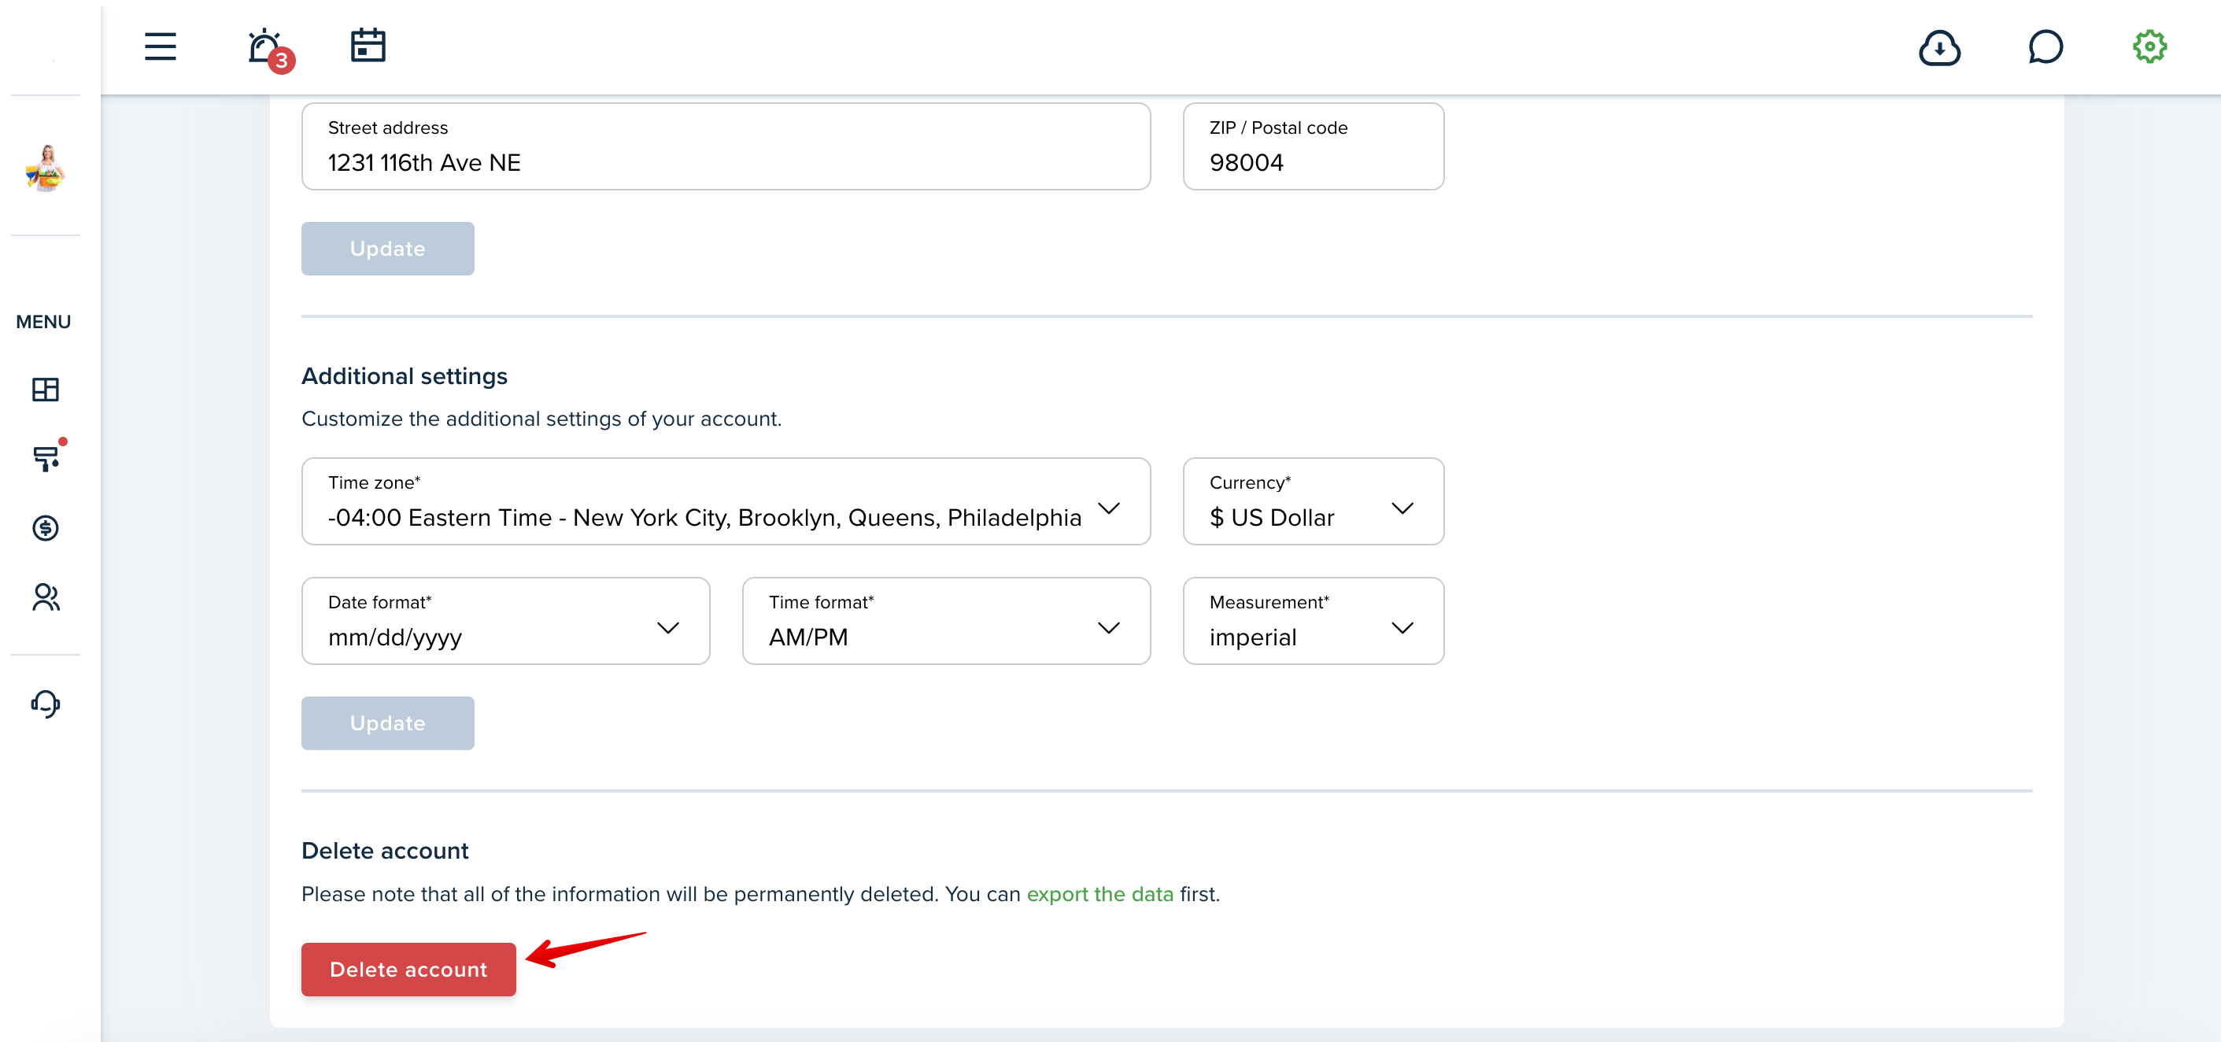Expand the Currency dropdown
This screenshot has width=2221, height=1042.
click(1313, 501)
